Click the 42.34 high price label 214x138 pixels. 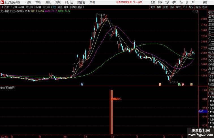[x=102, y=15]
